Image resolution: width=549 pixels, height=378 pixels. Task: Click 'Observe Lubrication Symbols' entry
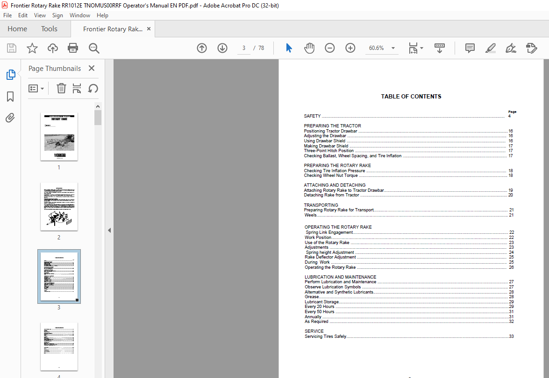[409, 287]
